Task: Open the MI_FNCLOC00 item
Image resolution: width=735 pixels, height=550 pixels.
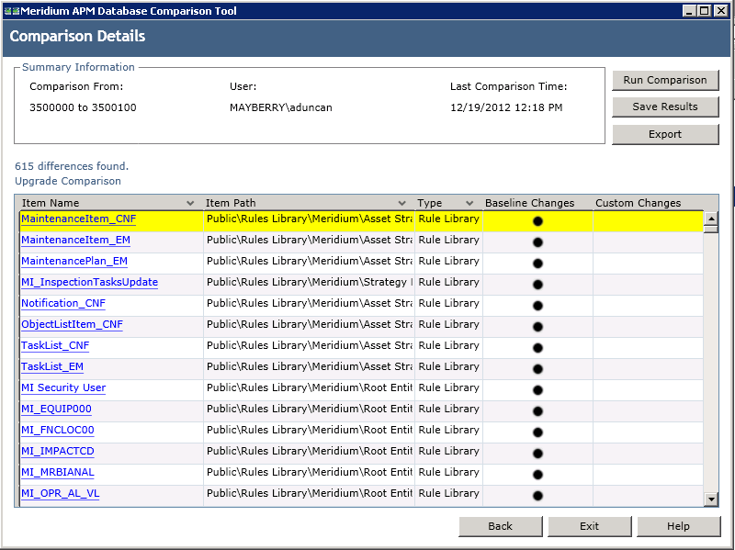Action: [x=58, y=430]
